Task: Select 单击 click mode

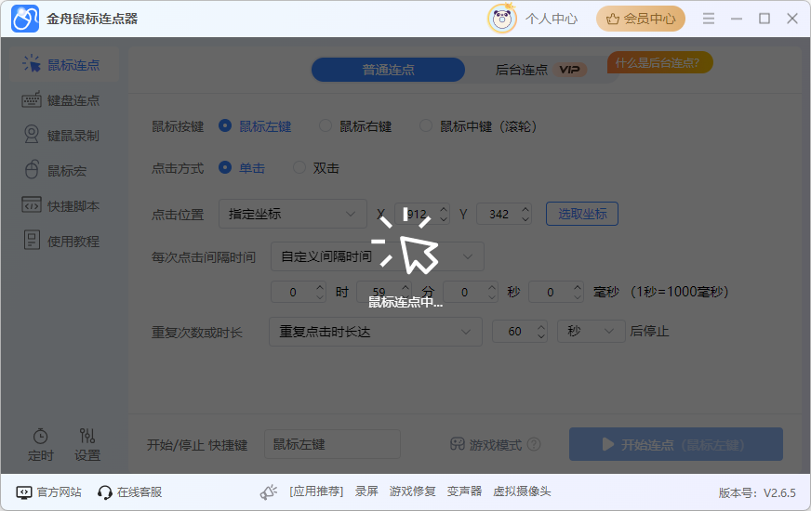Action: 225,167
